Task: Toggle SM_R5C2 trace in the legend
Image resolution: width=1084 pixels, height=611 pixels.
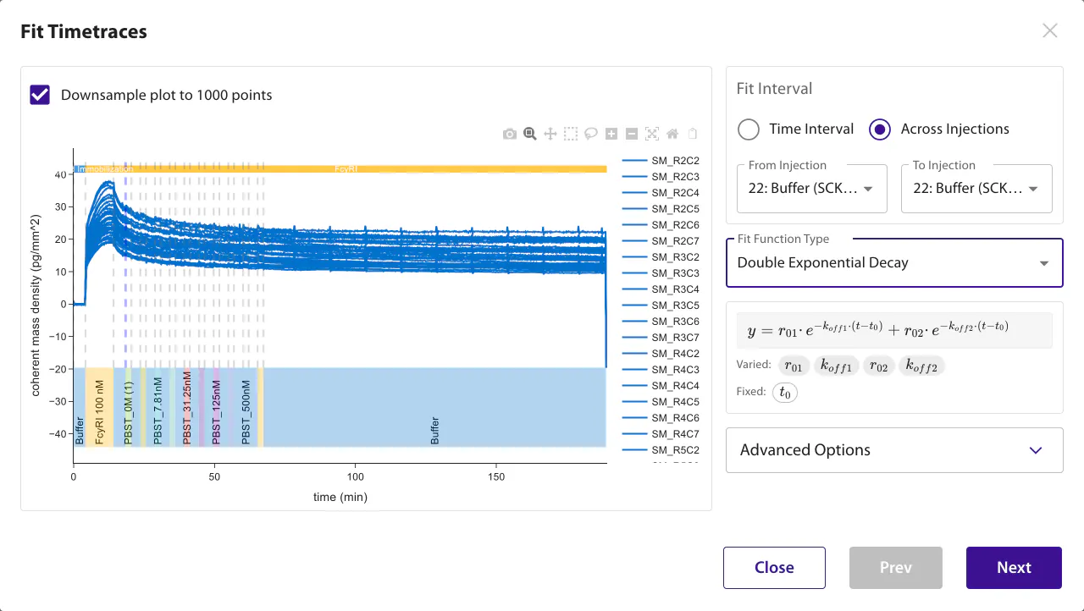Action: tap(661, 449)
